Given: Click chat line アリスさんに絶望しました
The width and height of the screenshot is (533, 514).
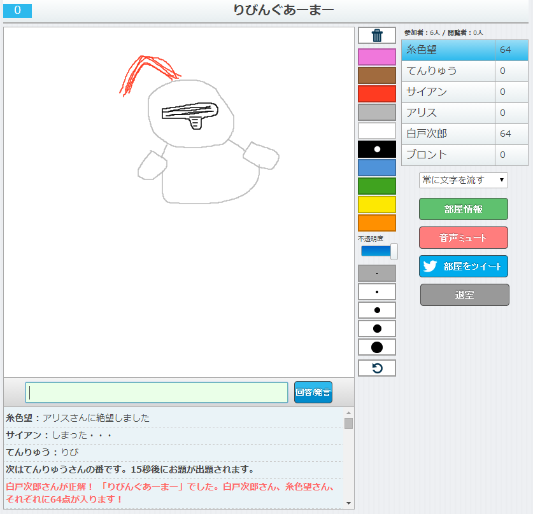Looking at the screenshot, I should (96, 418).
